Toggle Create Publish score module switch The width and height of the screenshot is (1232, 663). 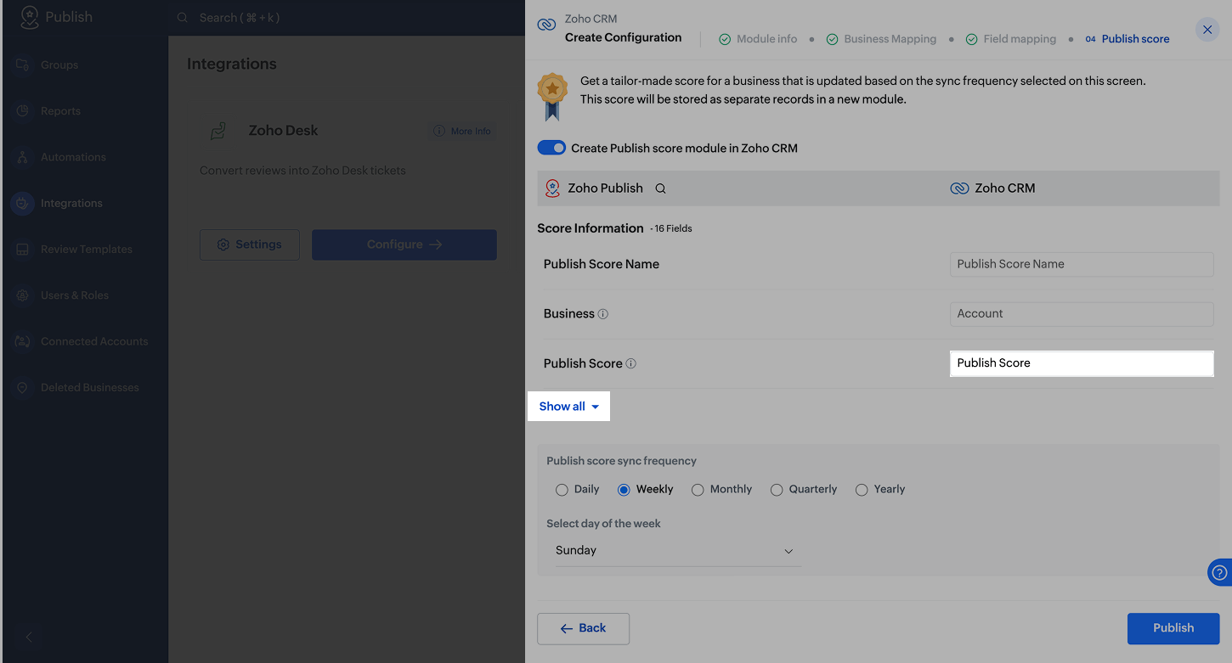coord(551,148)
